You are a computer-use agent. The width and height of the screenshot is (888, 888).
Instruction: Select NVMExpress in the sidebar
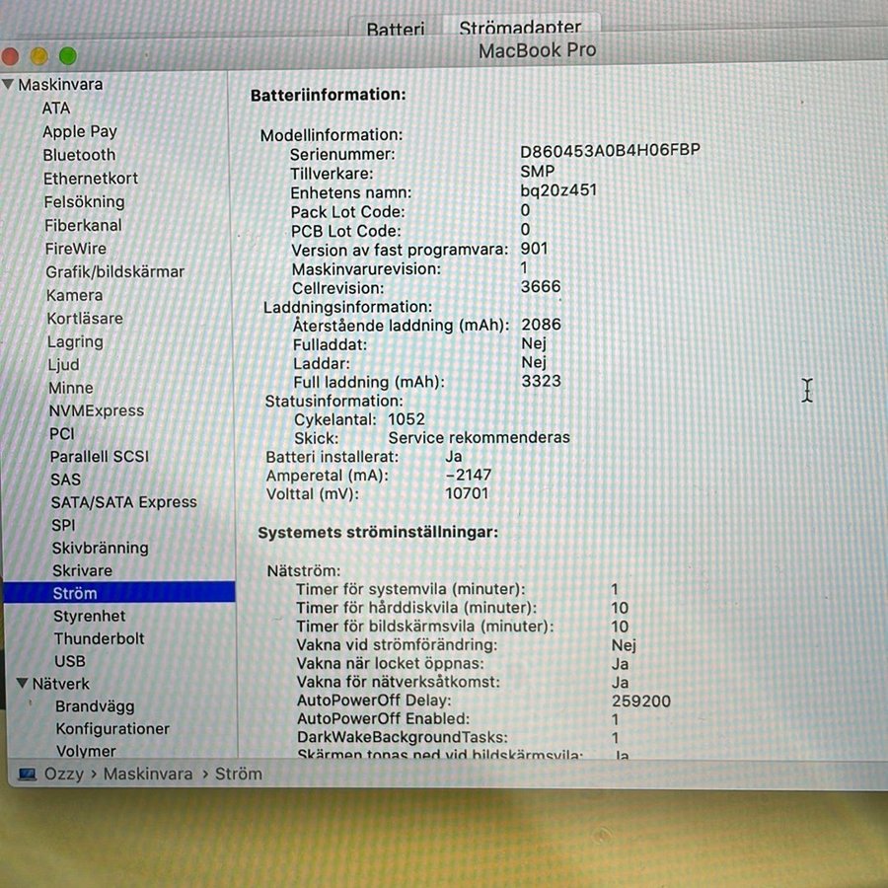[x=97, y=410]
